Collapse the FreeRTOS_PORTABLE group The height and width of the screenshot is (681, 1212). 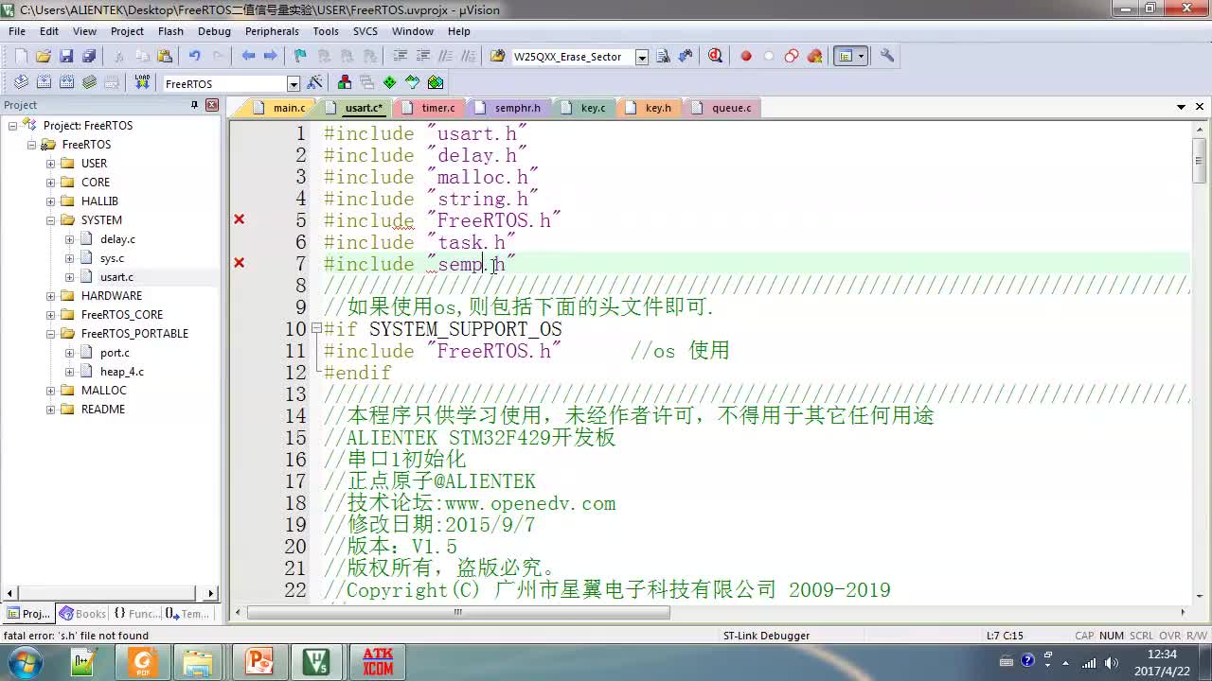pyautogui.click(x=50, y=334)
